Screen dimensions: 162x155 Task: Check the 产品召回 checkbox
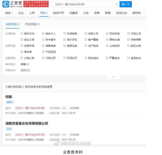(43, 51)
